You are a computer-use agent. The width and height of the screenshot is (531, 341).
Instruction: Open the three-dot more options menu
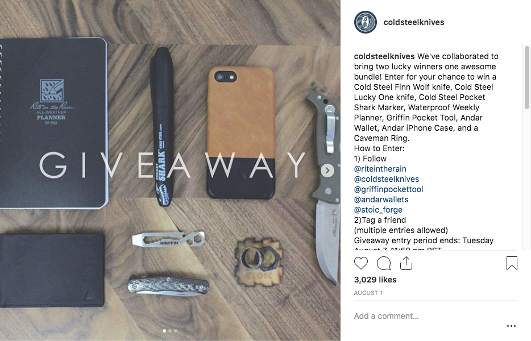point(511,326)
